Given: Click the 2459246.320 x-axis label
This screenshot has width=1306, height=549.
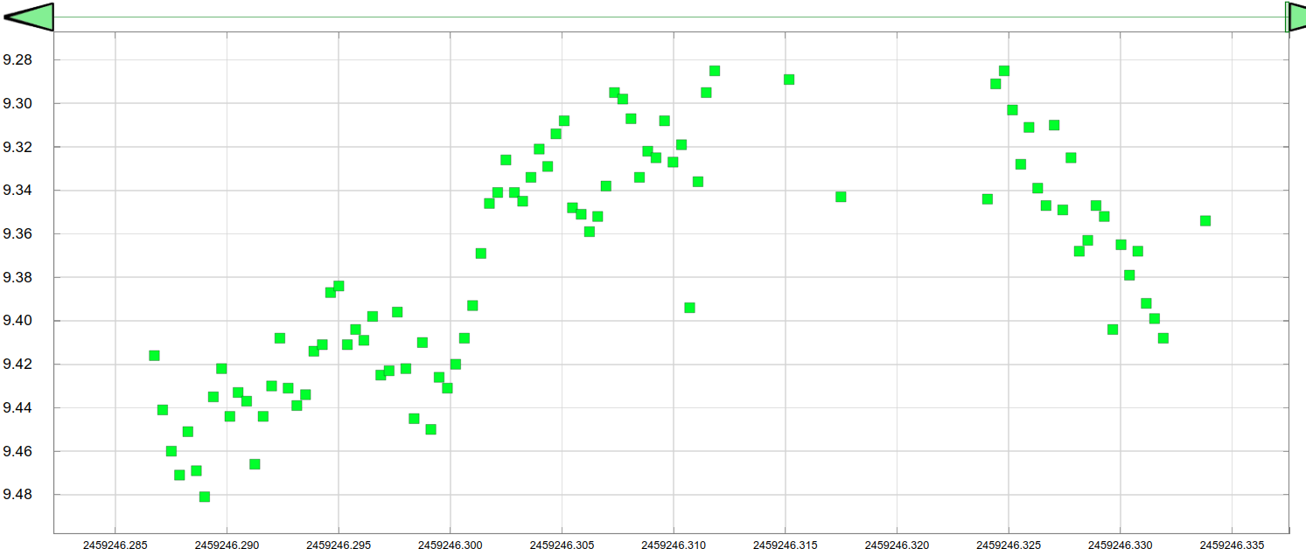Looking at the screenshot, I should coord(897,545).
